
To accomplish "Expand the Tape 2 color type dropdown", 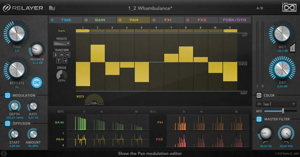I will [x=276, y=104].
